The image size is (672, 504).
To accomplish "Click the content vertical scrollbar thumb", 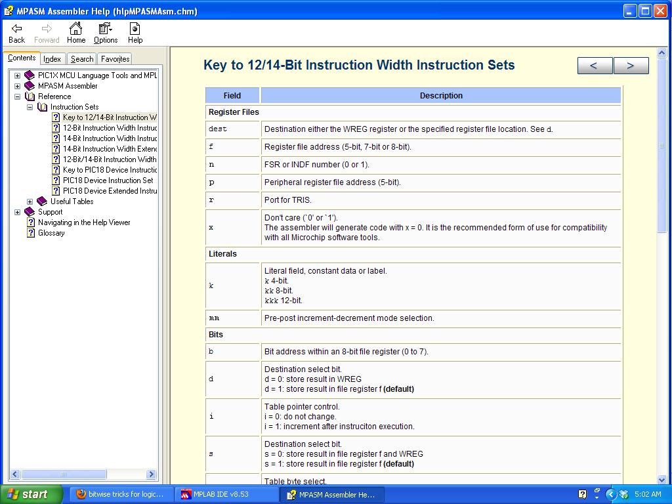I will coord(661,145).
